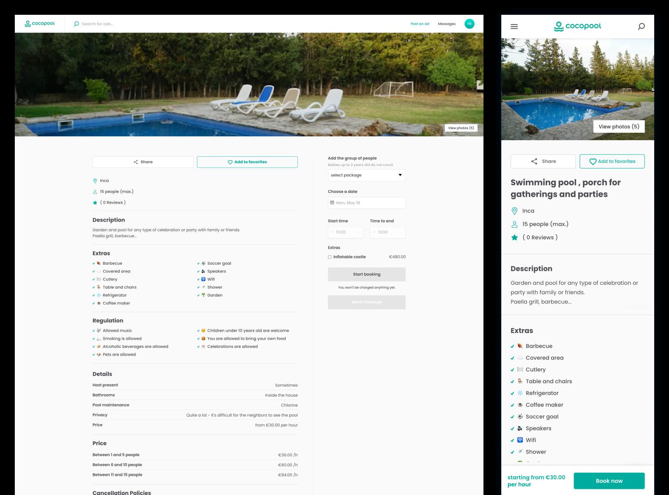Click the "Sometimes" value for Host present
669x495 pixels.
click(x=287, y=385)
